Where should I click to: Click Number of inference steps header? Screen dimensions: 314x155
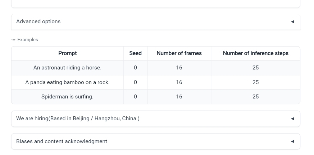click(255, 53)
